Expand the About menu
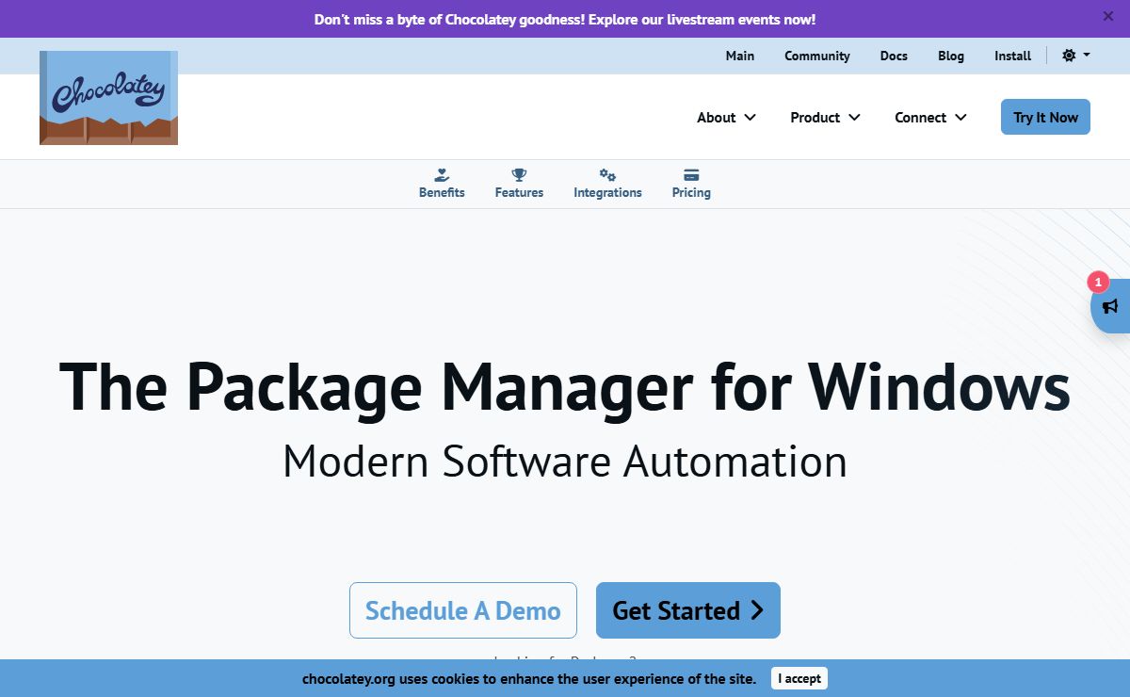This screenshot has width=1130, height=697. click(726, 118)
